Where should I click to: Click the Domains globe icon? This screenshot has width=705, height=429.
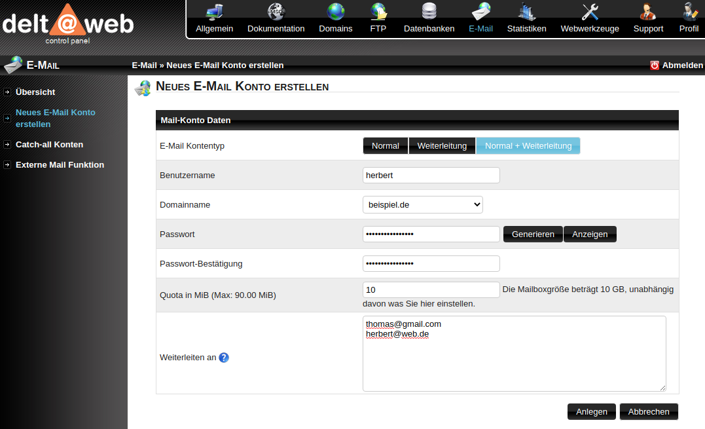pyautogui.click(x=336, y=12)
